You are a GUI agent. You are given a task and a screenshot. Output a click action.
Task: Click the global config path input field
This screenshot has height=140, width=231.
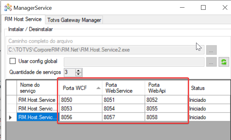coord(134,62)
